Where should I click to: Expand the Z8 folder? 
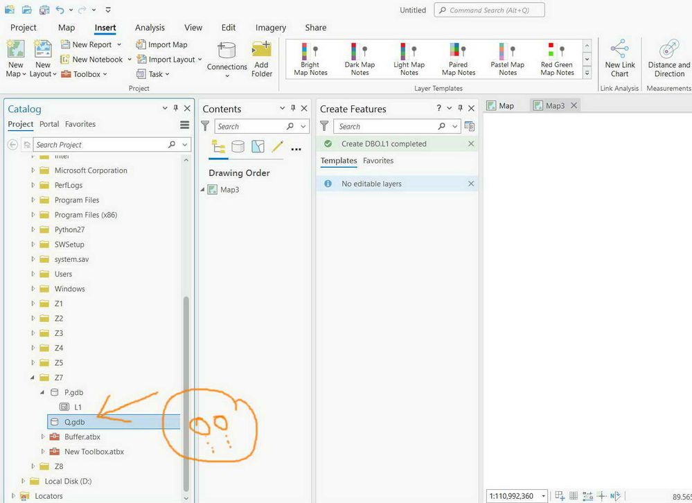coord(33,466)
